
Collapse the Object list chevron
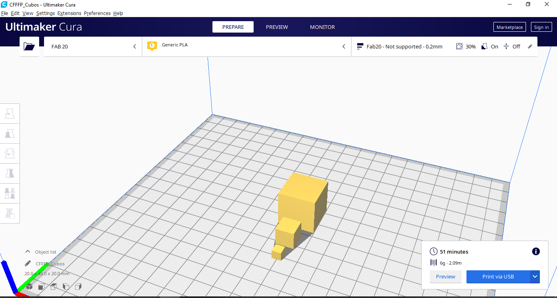click(28, 252)
